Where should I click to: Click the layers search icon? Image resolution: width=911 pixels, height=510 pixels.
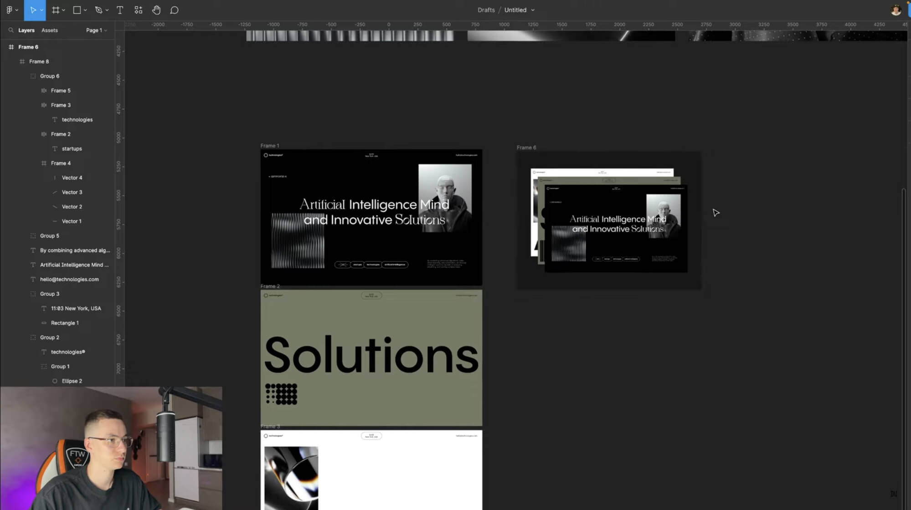tap(10, 30)
